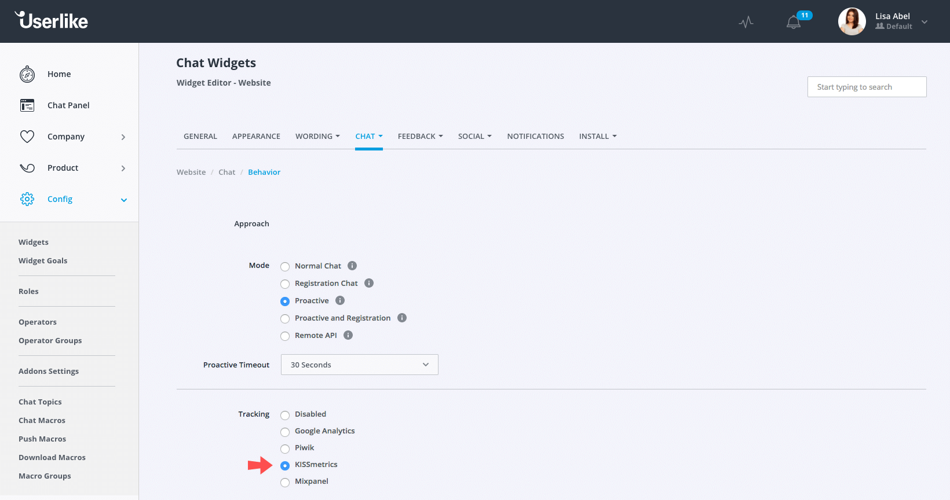Click the Company heart icon
The width and height of the screenshot is (950, 500).
[27, 137]
